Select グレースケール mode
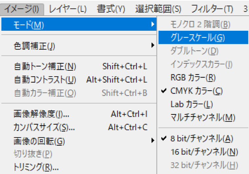 click(198, 38)
